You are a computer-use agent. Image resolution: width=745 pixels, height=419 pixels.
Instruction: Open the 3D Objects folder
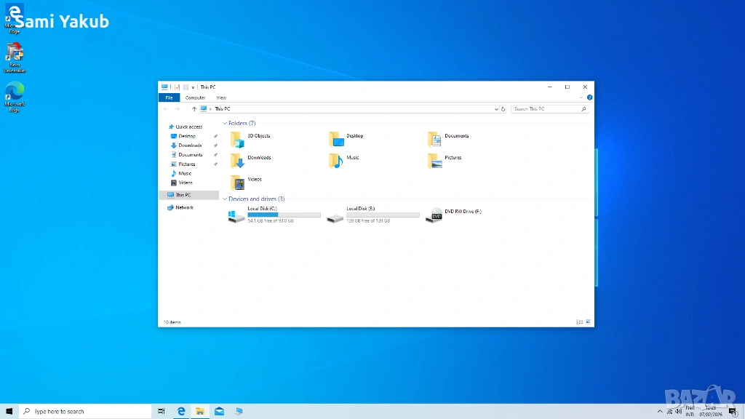[237, 140]
